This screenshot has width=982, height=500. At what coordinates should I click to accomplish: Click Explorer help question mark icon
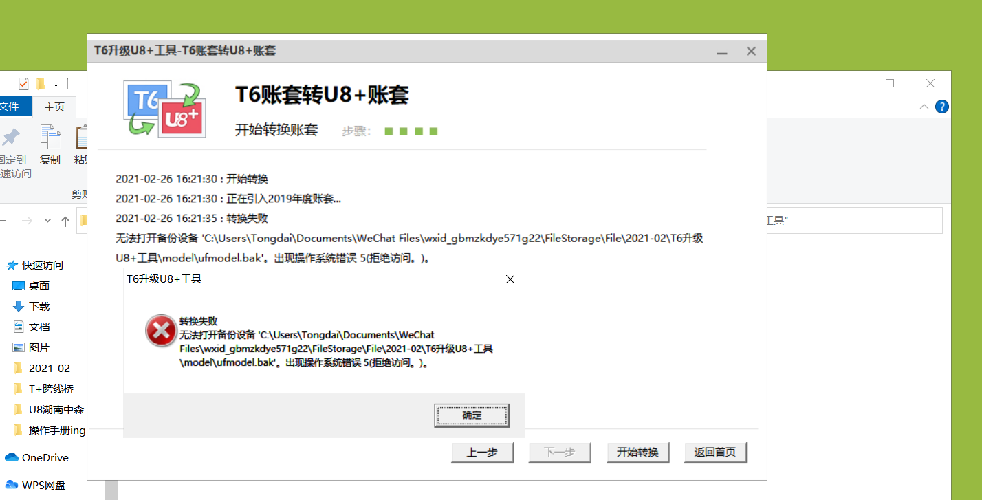point(942,107)
